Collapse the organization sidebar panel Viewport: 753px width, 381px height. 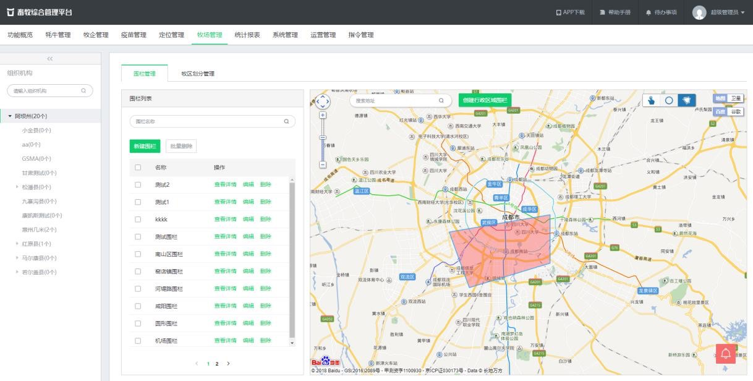coord(50,58)
